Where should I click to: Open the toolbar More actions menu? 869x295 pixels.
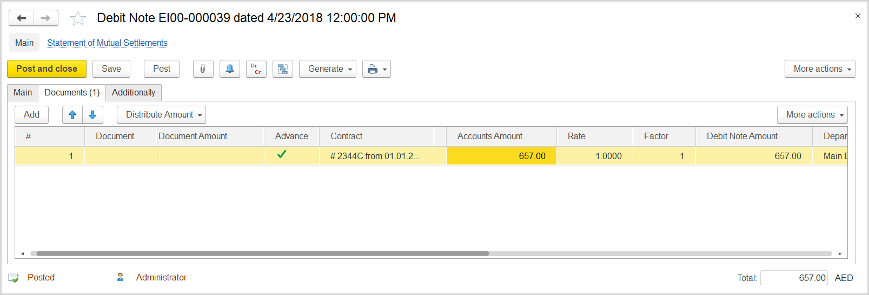[820, 69]
